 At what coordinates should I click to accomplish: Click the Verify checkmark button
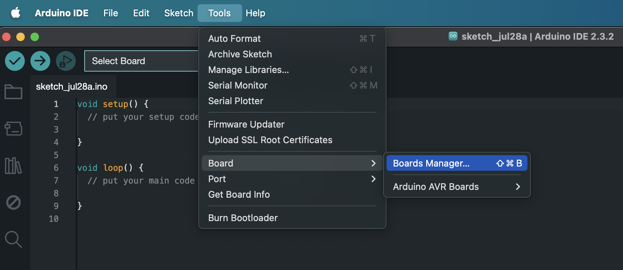click(x=15, y=61)
